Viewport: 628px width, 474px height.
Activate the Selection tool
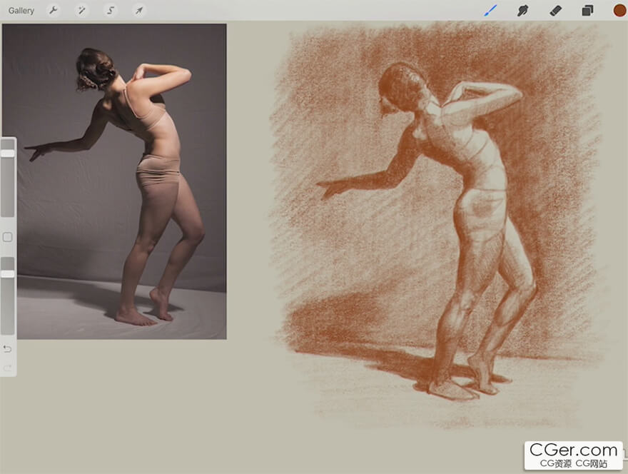pyautogui.click(x=111, y=11)
